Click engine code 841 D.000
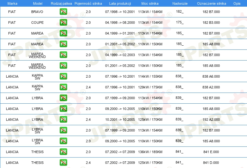This screenshot has width=247, height=168. (211, 163)
